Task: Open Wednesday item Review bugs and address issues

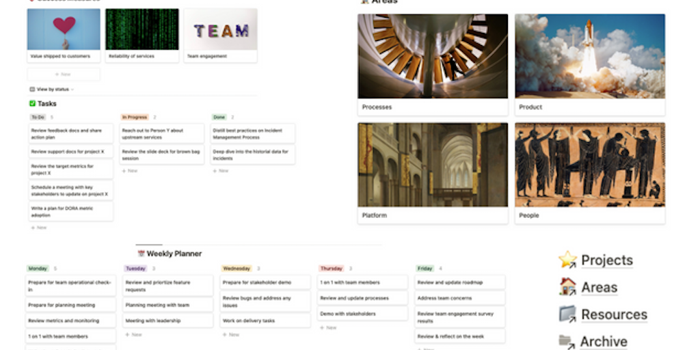Action: point(266,301)
